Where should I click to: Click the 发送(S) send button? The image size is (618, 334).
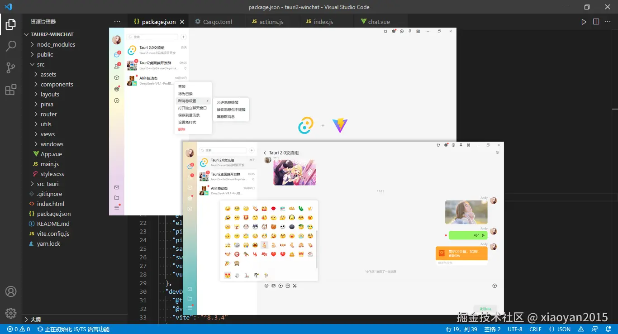coord(485,309)
